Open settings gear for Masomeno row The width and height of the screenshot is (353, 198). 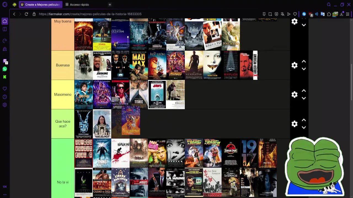(x=295, y=95)
